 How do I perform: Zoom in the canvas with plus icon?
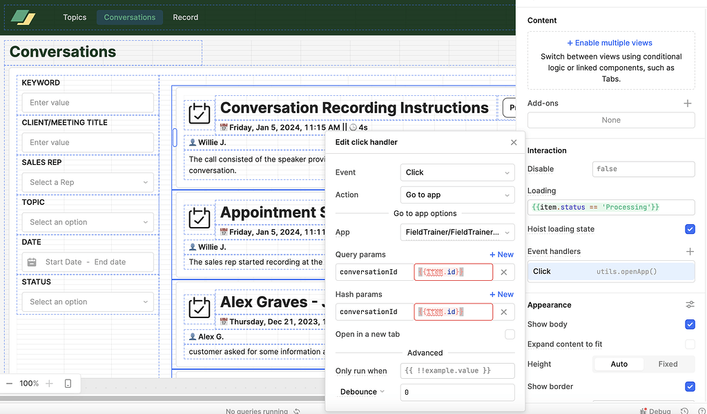(x=49, y=384)
